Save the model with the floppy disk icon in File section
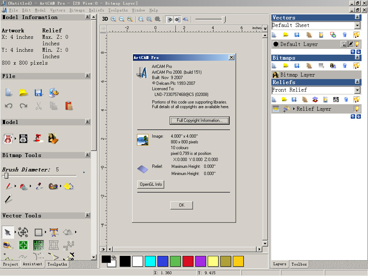Screen dimensions: 368x276 pyautogui.click(x=38, y=92)
